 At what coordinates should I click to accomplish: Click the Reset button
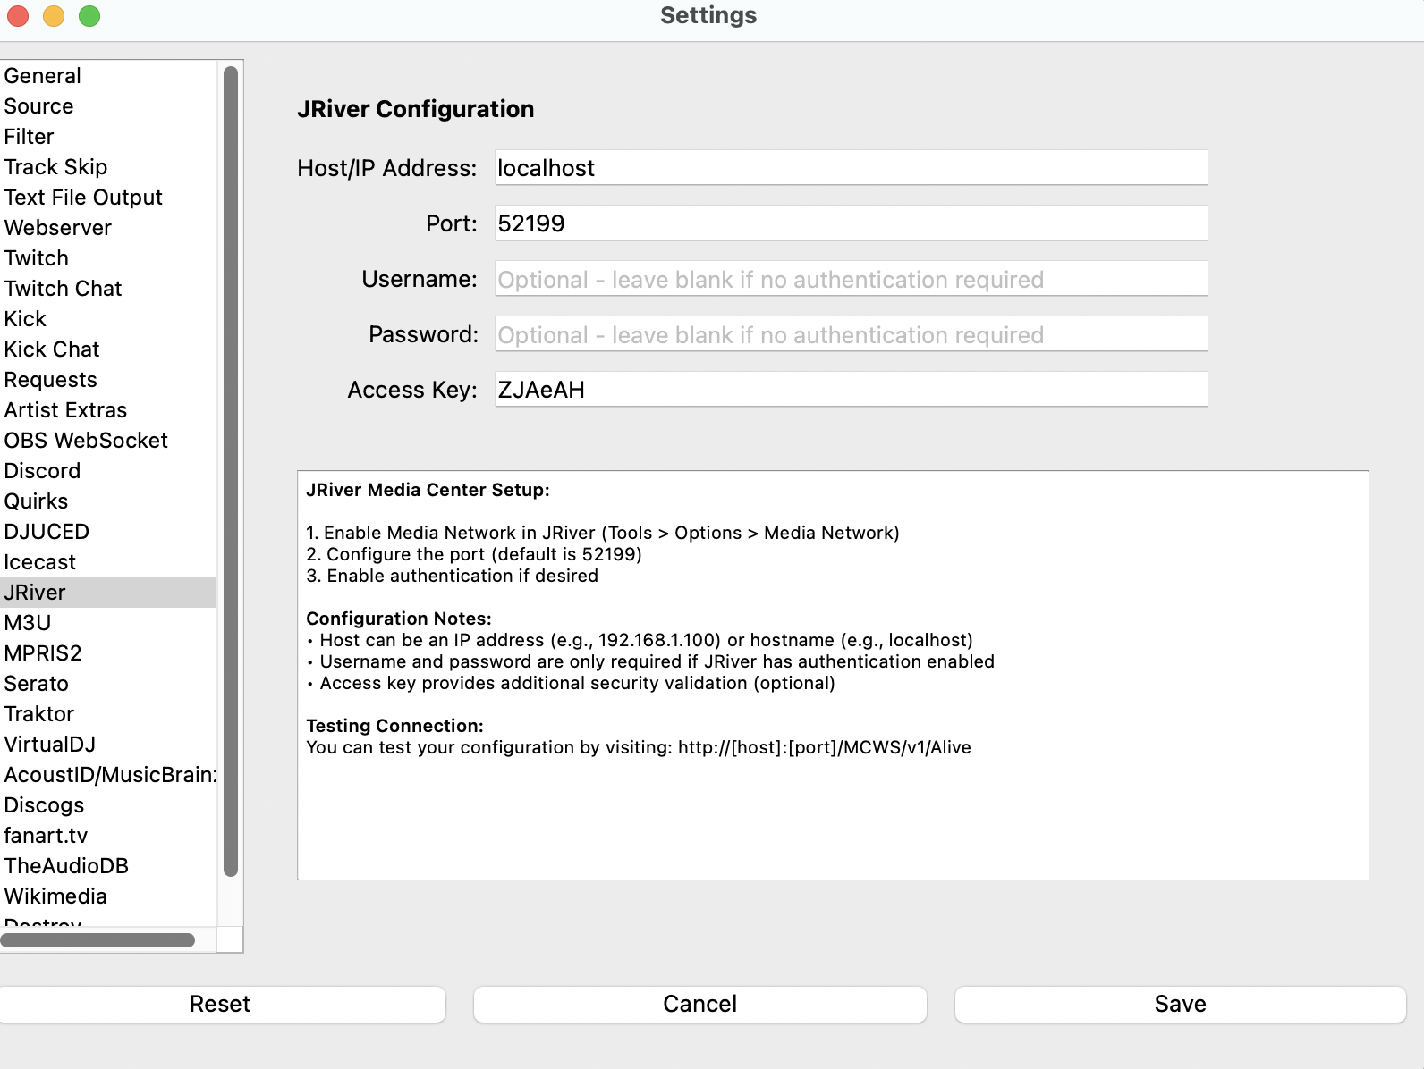pos(220,1004)
